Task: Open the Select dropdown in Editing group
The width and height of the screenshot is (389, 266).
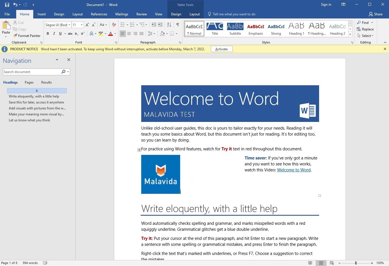Action: click(366, 36)
